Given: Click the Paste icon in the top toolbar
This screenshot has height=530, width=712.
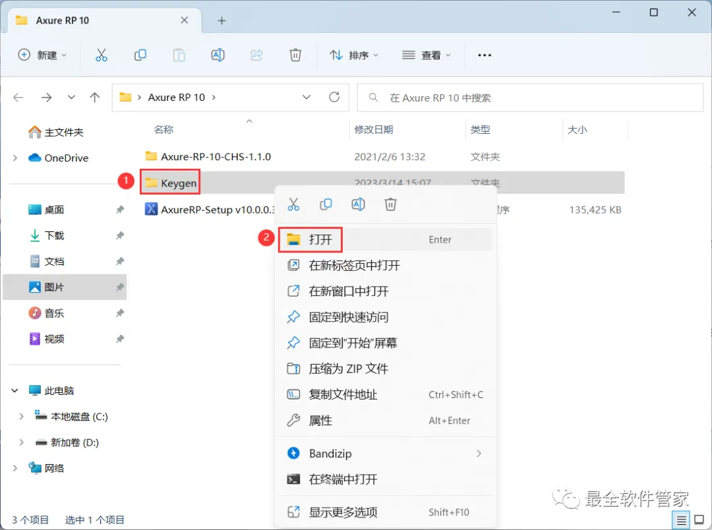Looking at the screenshot, I should point(179,55).
